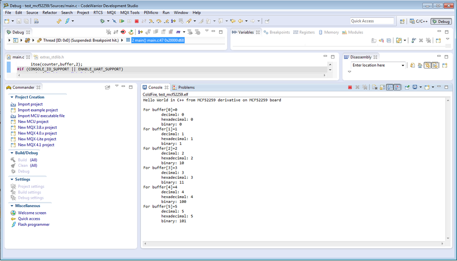457x261 pixels.
Task: Terminate debug session from main toolbar
Action: (136, 21)
